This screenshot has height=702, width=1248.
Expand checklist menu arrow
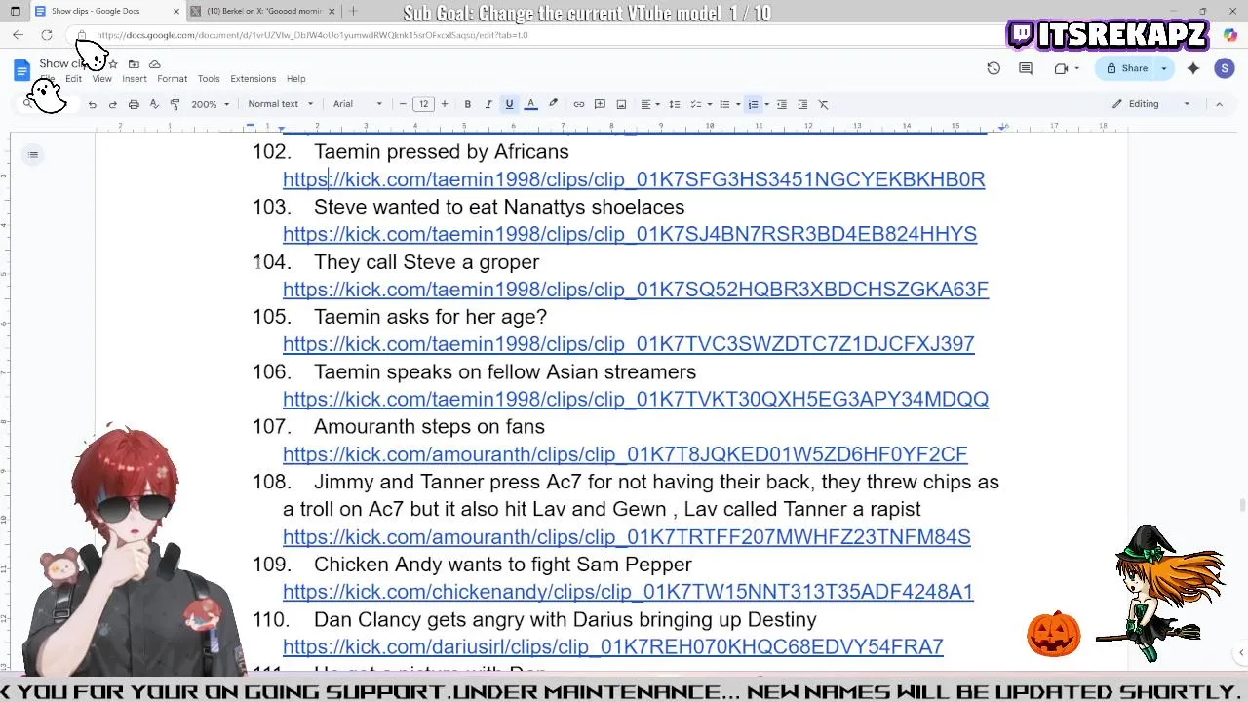coord(709,104)
